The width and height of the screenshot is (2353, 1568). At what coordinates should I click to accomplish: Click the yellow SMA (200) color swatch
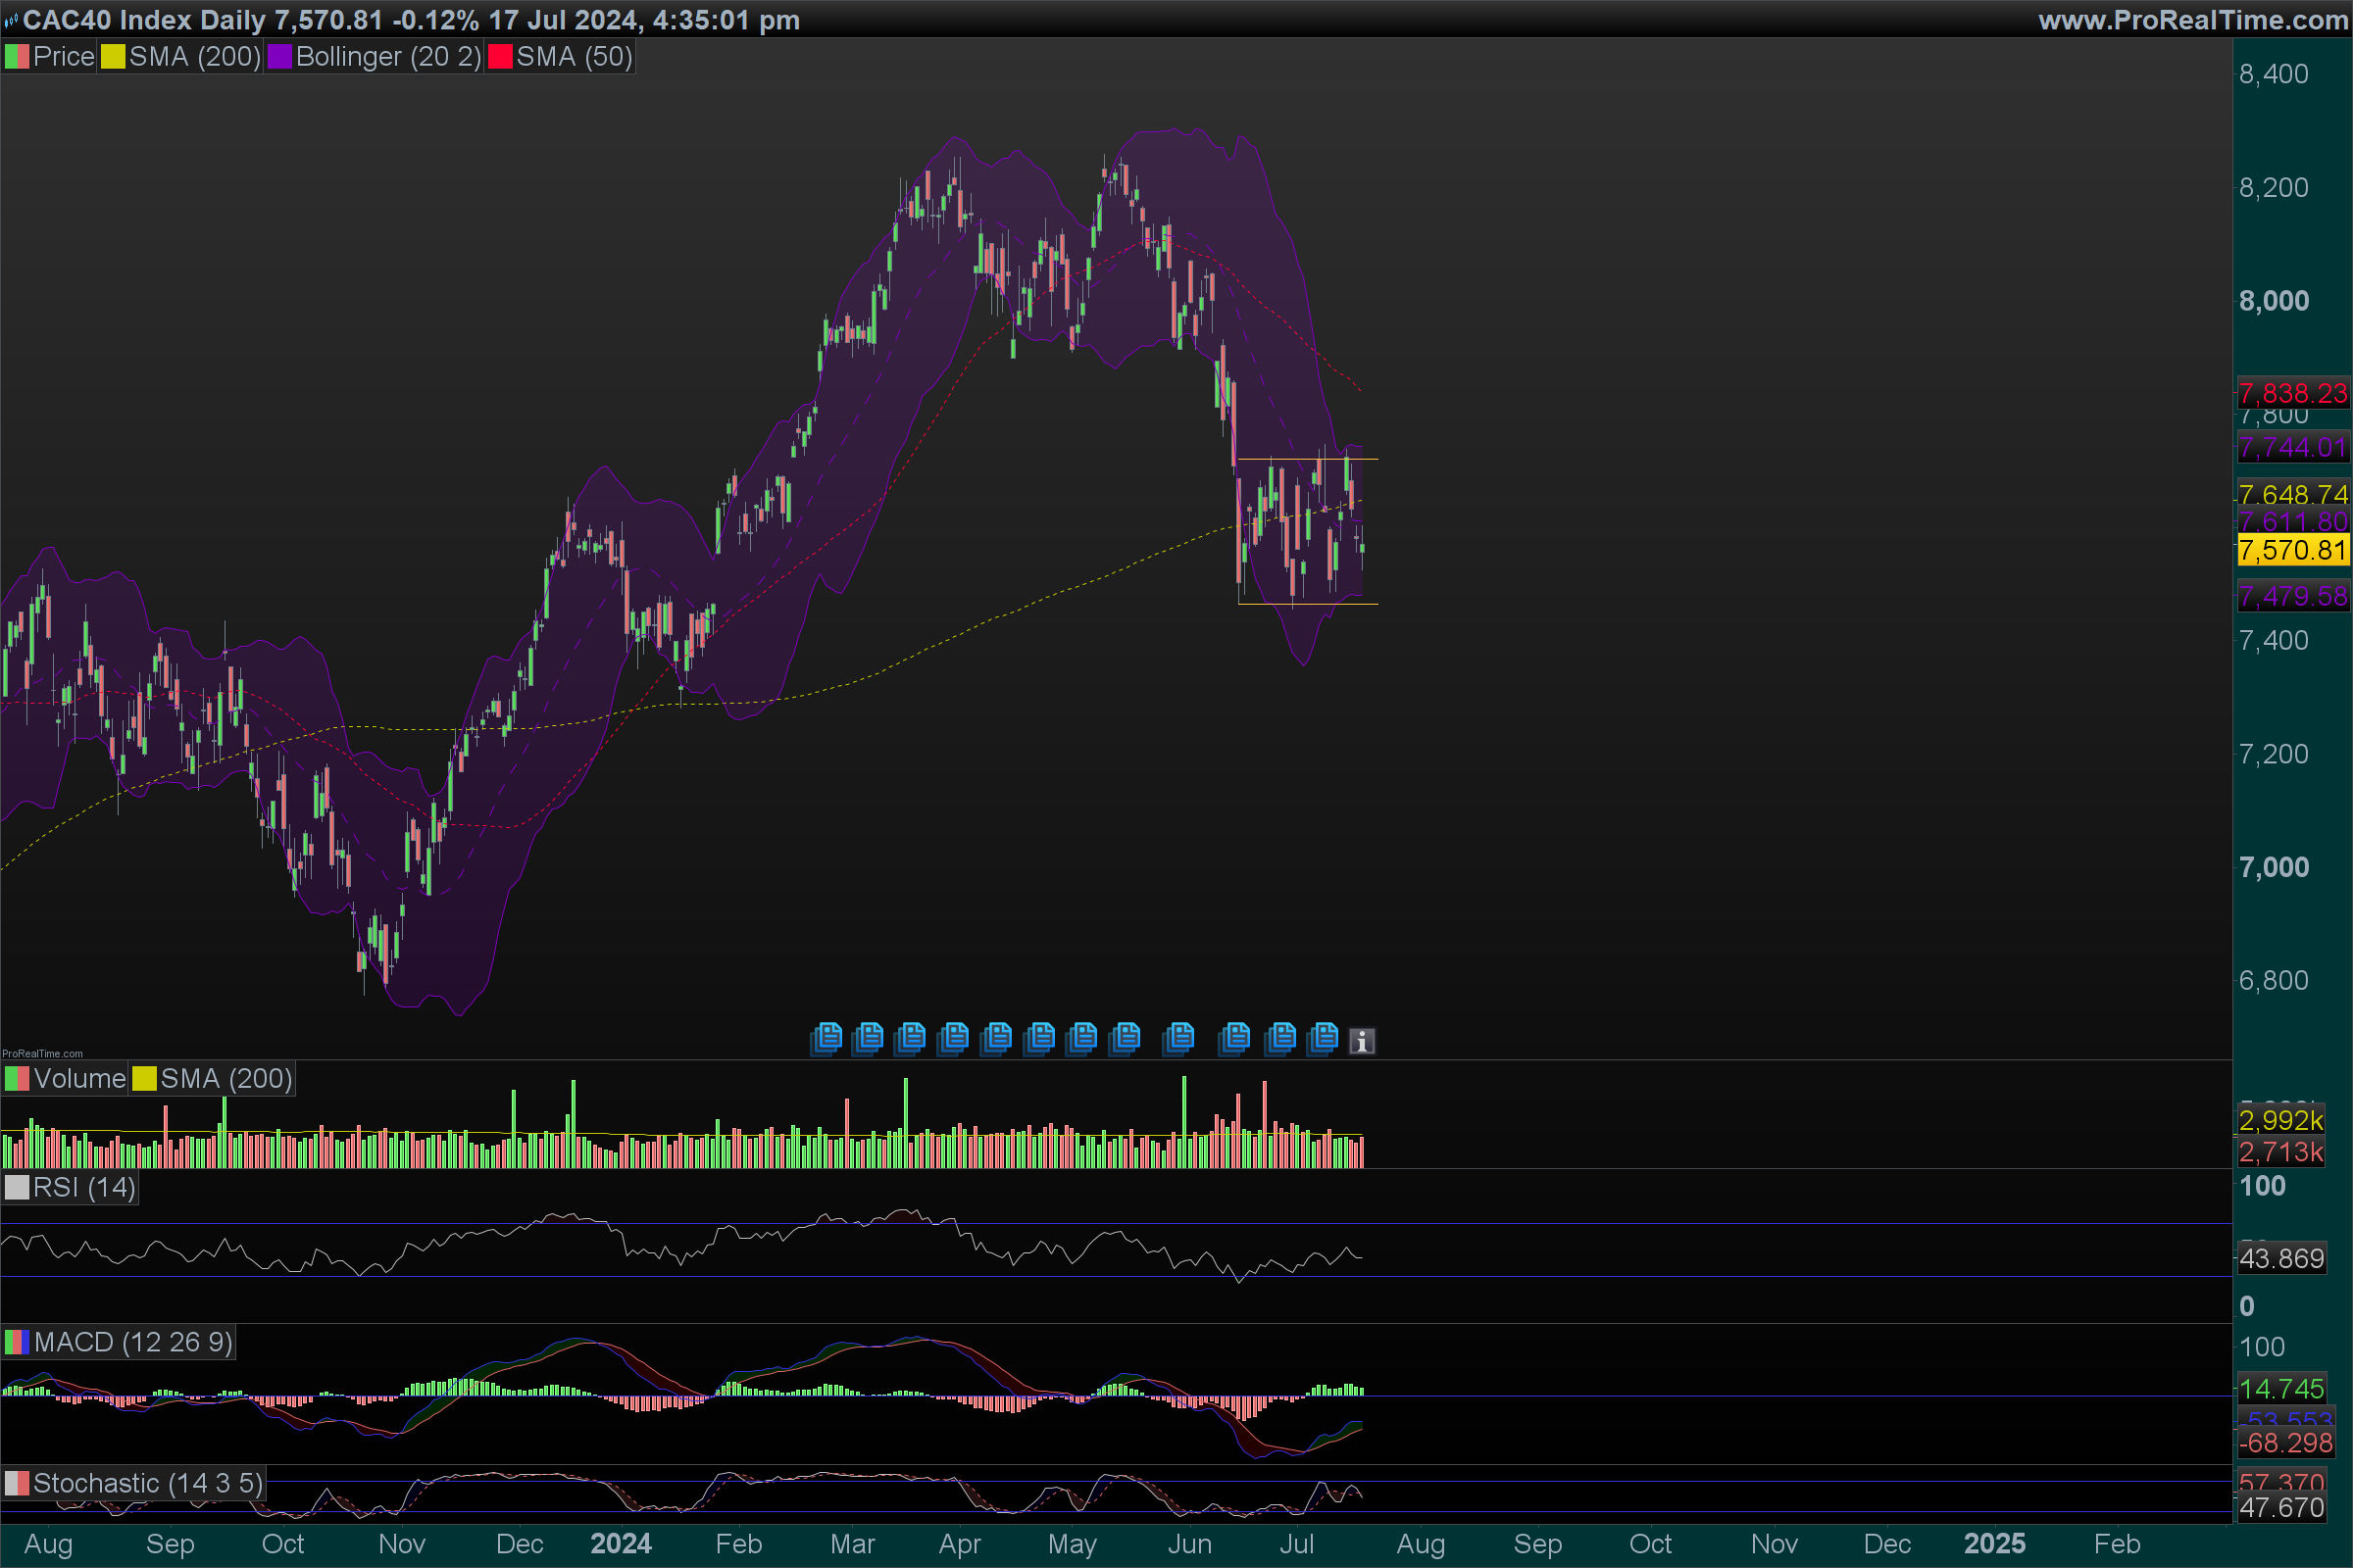coord(113,57)
